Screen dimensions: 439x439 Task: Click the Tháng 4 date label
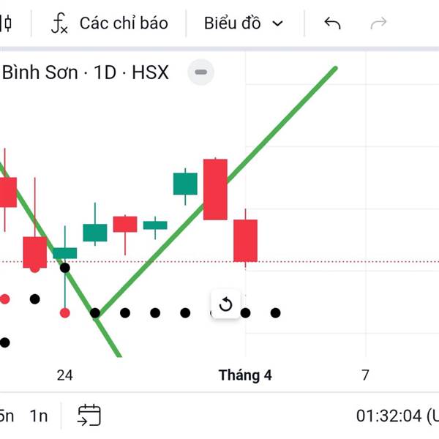(x=245, y=375)
